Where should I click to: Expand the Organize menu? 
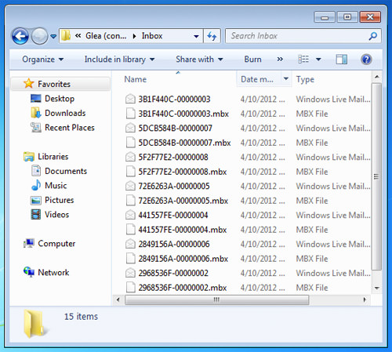click(x=43, y=60)
